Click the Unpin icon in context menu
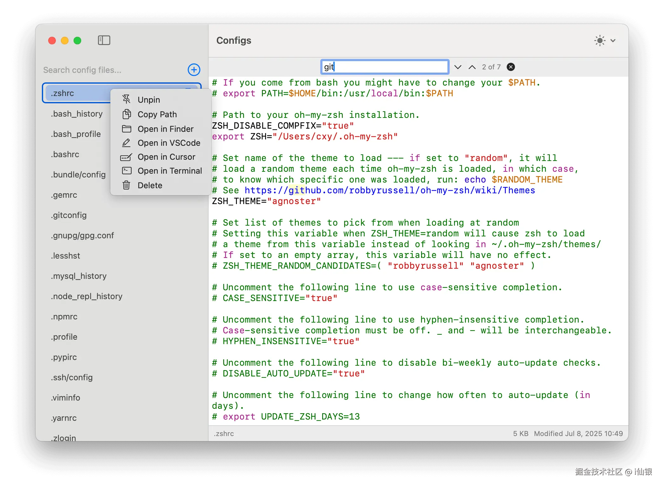 tap(127, 100)
